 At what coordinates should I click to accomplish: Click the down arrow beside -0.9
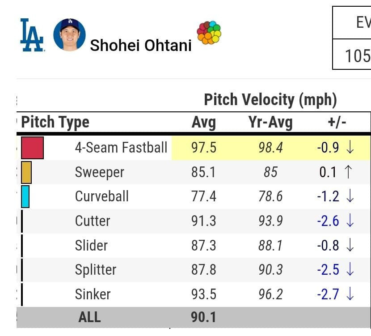350,148
